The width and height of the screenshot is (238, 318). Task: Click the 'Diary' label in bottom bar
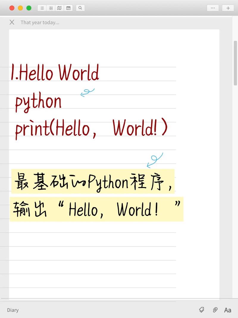pyautogui.click(x=13, y=310)
